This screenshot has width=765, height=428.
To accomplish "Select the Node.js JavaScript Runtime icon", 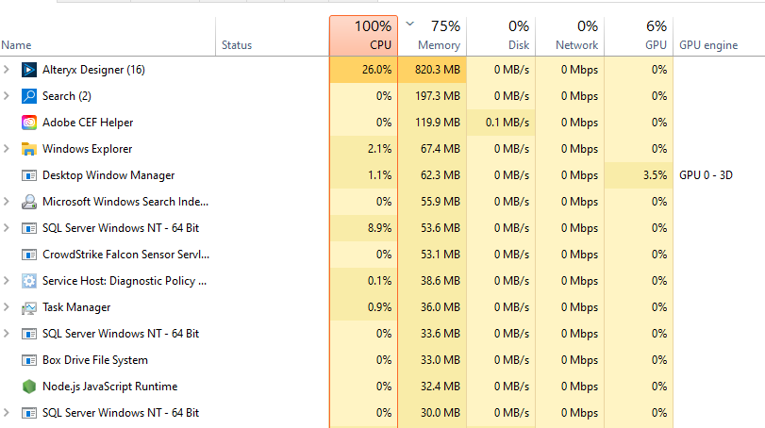I will pyautogui.click(x=28, y=387).
